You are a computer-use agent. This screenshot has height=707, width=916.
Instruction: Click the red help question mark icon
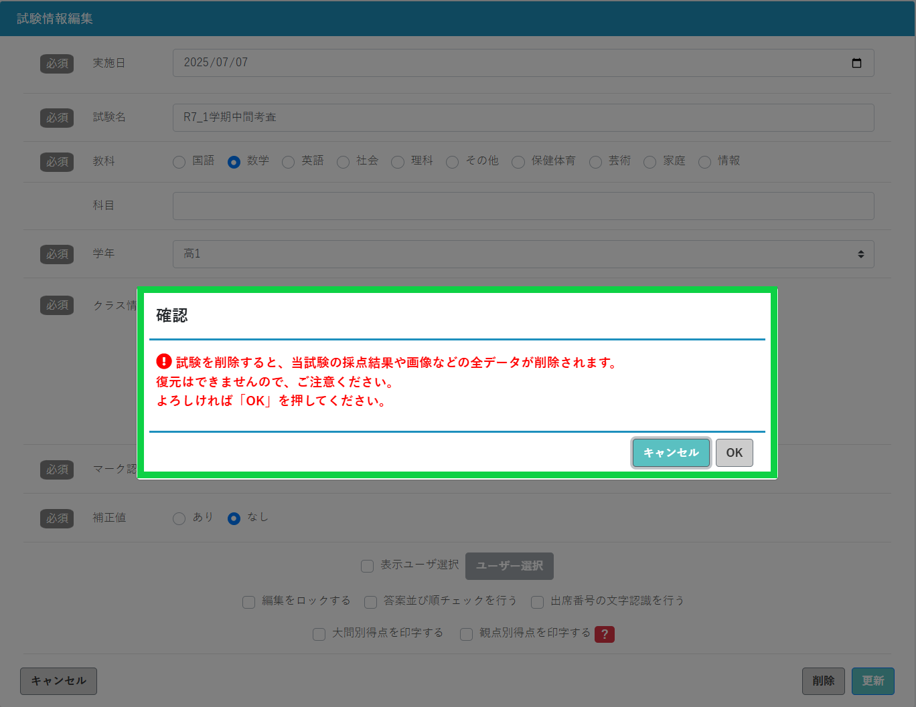coord(605,634)
